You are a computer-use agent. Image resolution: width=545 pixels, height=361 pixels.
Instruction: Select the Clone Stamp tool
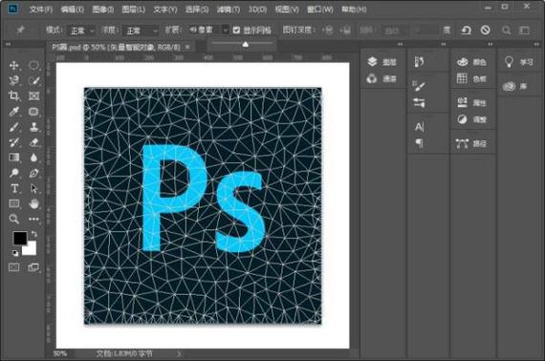click(33, 127)
